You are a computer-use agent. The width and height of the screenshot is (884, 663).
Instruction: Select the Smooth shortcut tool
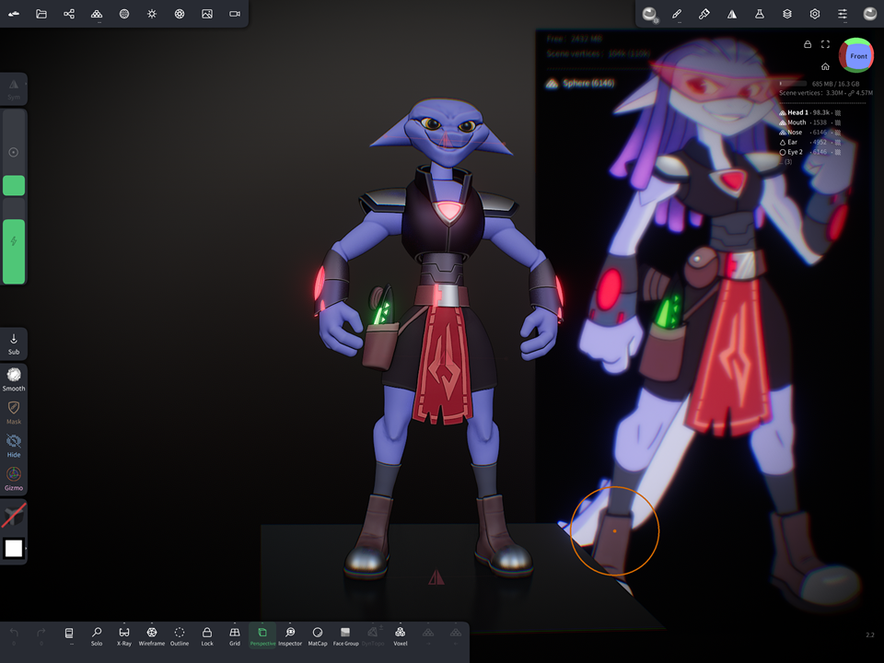14,378
